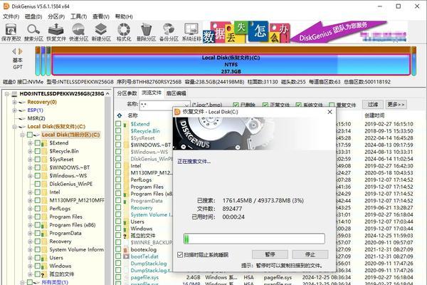The width and height of the screenshot is (427, 285).
Task: Open the 帮助(H) menu
Action: tap(124, 16)
